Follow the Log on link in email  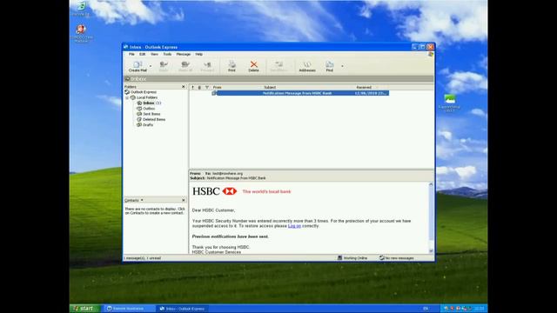(294, 226)
